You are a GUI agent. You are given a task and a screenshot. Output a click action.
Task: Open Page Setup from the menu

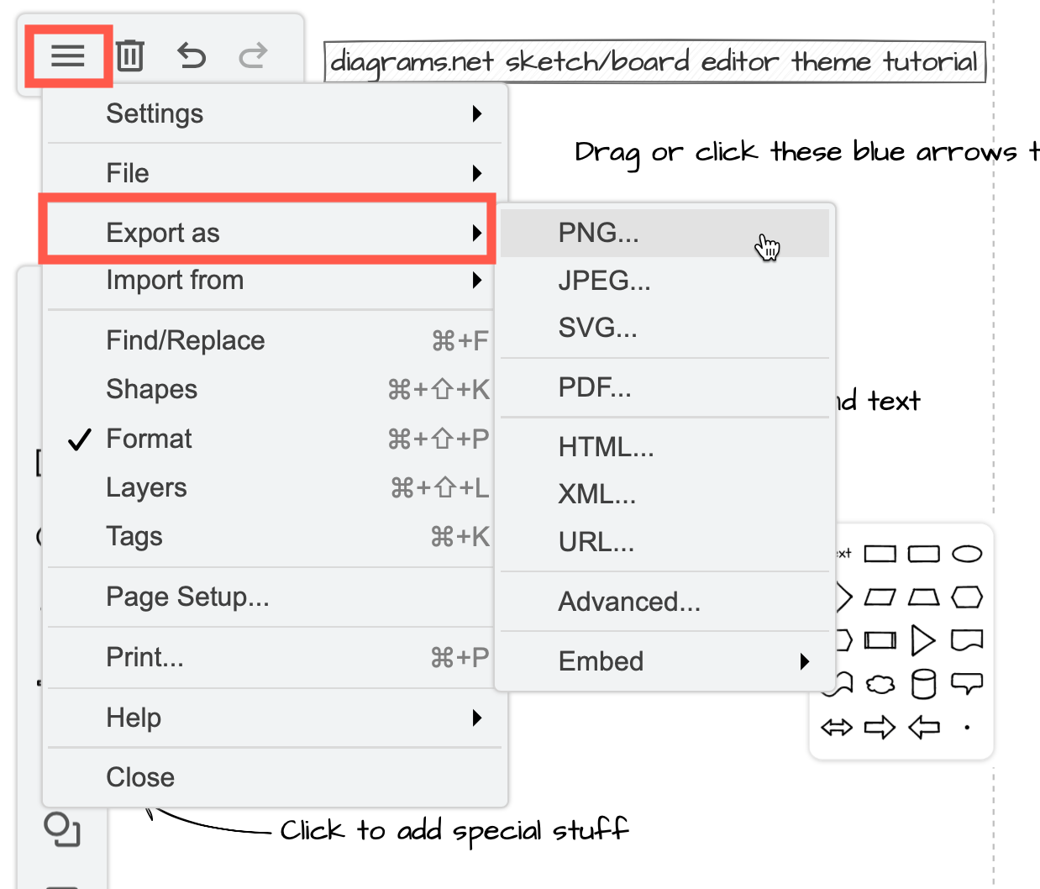(186, 597)
